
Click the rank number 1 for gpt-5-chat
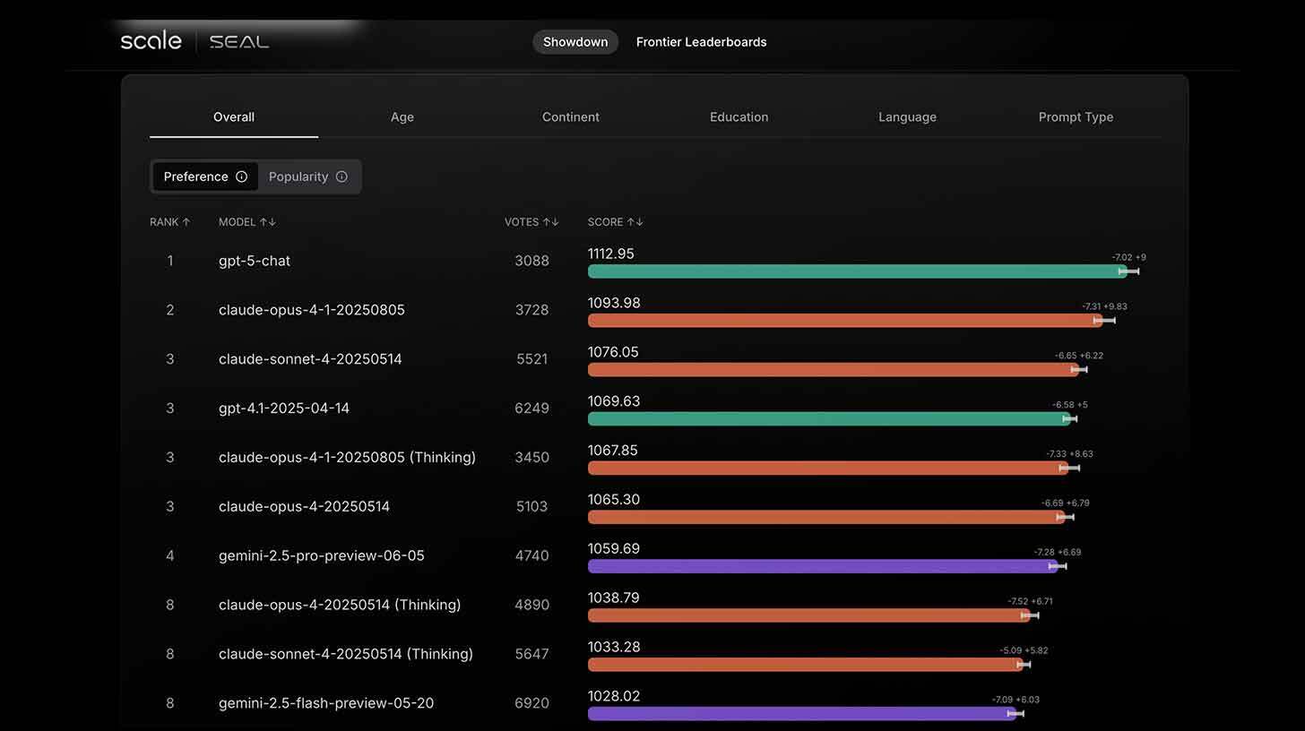coord(170,261)
